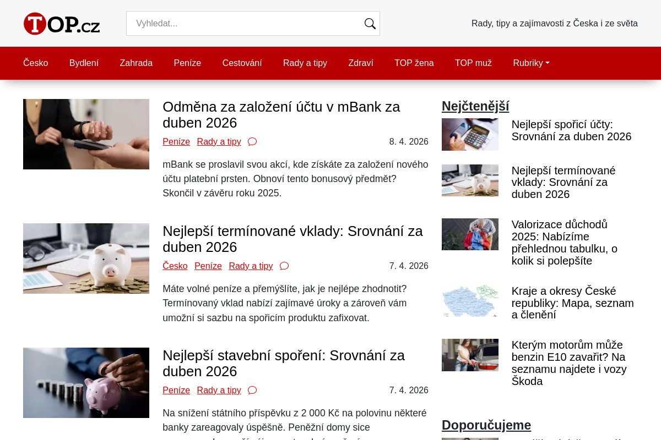Open comments icon on mBank article

[x=252, y=141]
